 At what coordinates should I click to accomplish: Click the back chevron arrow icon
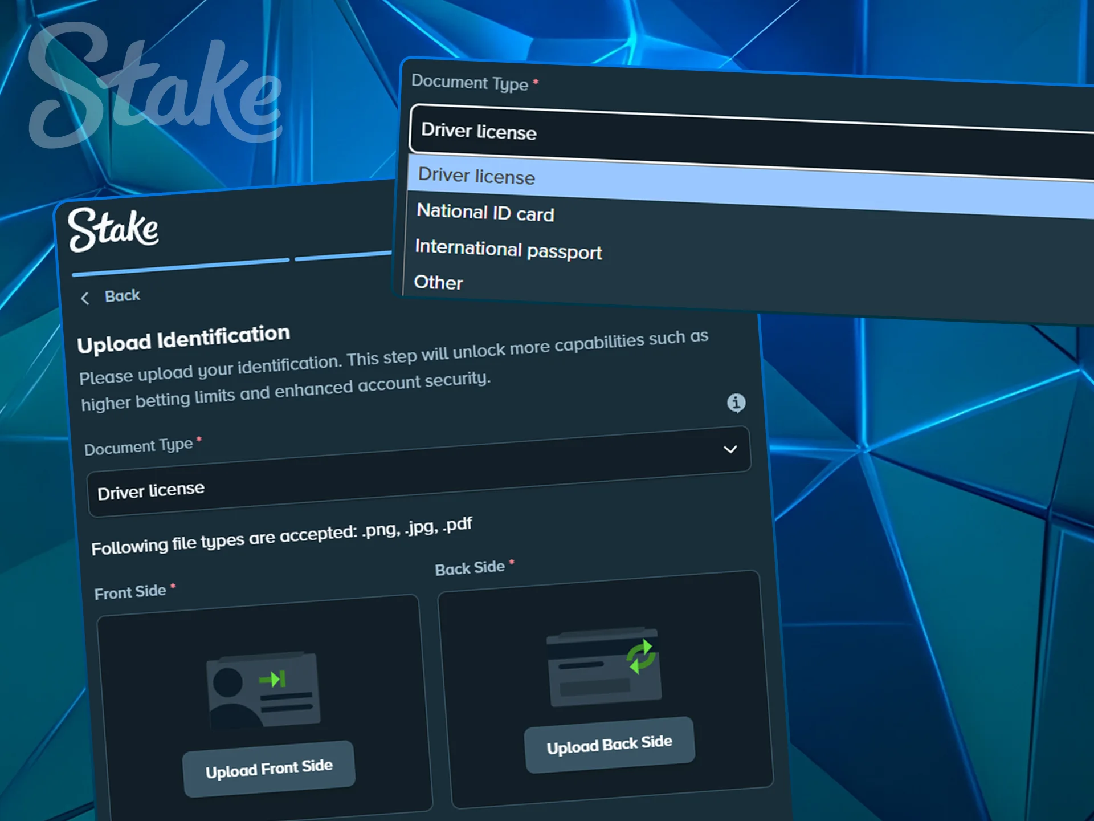point(85,298)
